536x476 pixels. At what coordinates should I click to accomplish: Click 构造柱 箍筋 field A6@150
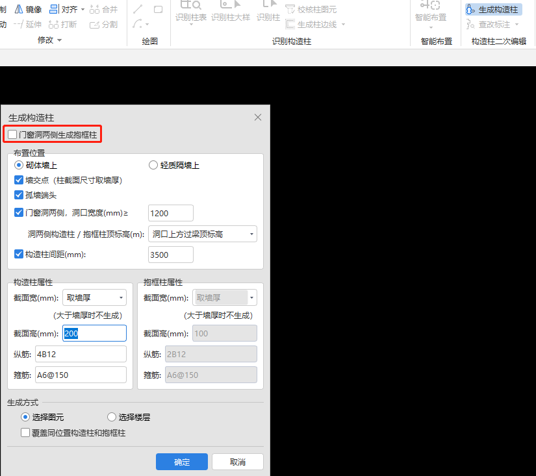tap(81, 375)
